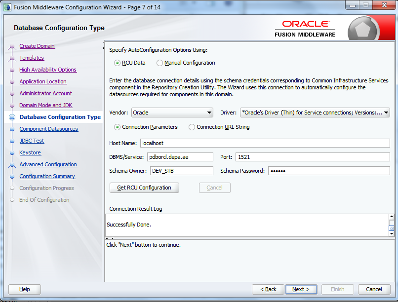The image size is (398, 302).
Task: Jump to the Keystore step
Action: coord(30,152)
